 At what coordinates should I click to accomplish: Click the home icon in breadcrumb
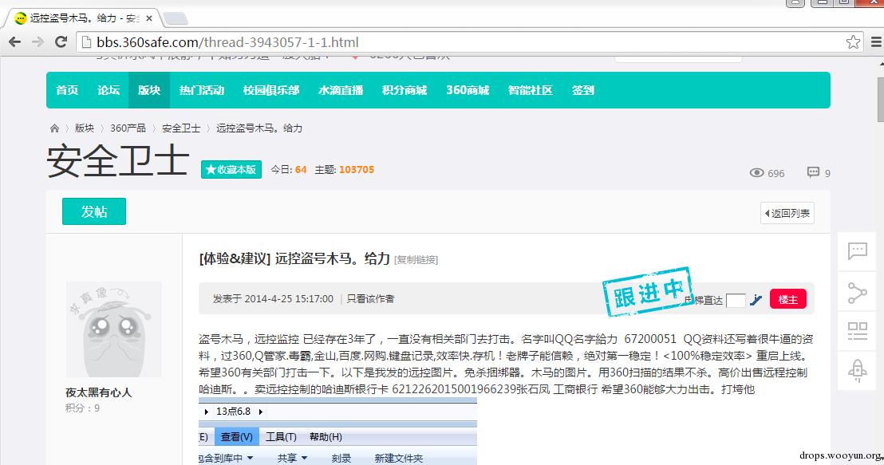pos(55,128)
